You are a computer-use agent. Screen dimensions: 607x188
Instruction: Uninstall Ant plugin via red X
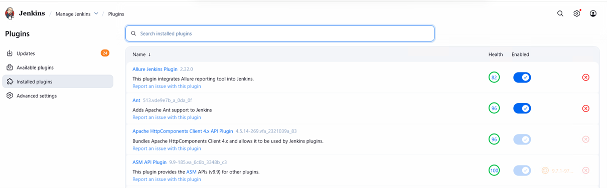point(585,108)
